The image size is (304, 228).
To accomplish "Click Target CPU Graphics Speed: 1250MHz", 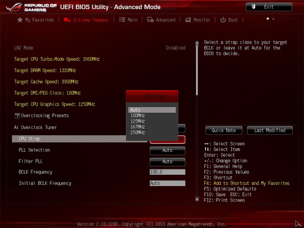I will [x=55, y=104].
